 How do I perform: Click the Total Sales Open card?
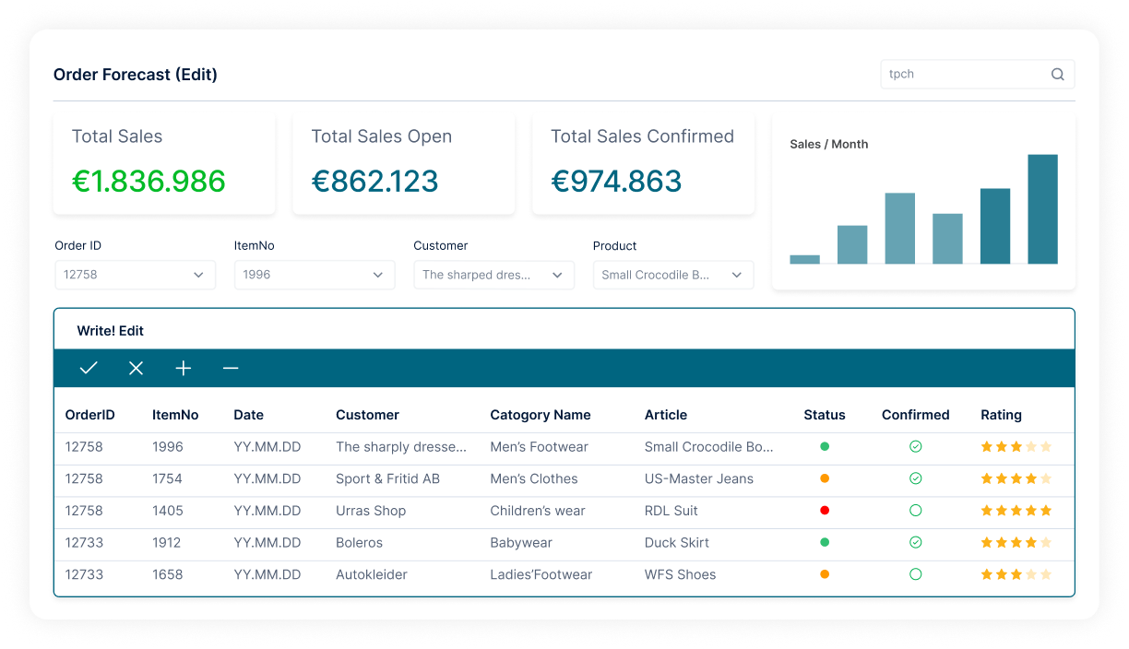pyautogui.click(x=403, y=164)
